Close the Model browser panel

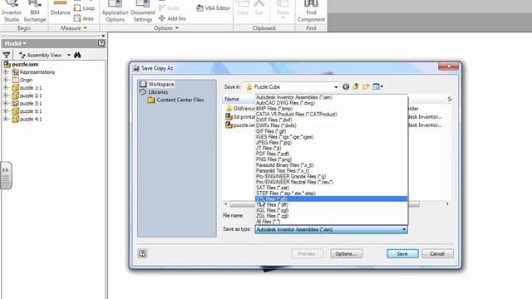point(103,36)
